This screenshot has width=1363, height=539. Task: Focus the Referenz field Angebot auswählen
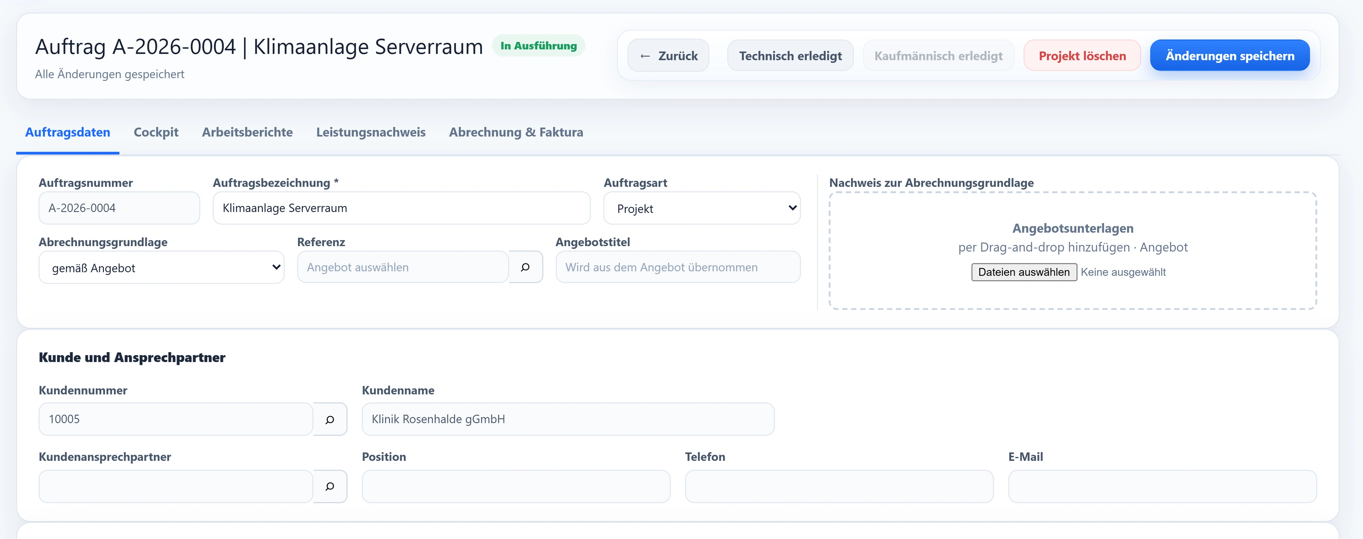(403, 267)
